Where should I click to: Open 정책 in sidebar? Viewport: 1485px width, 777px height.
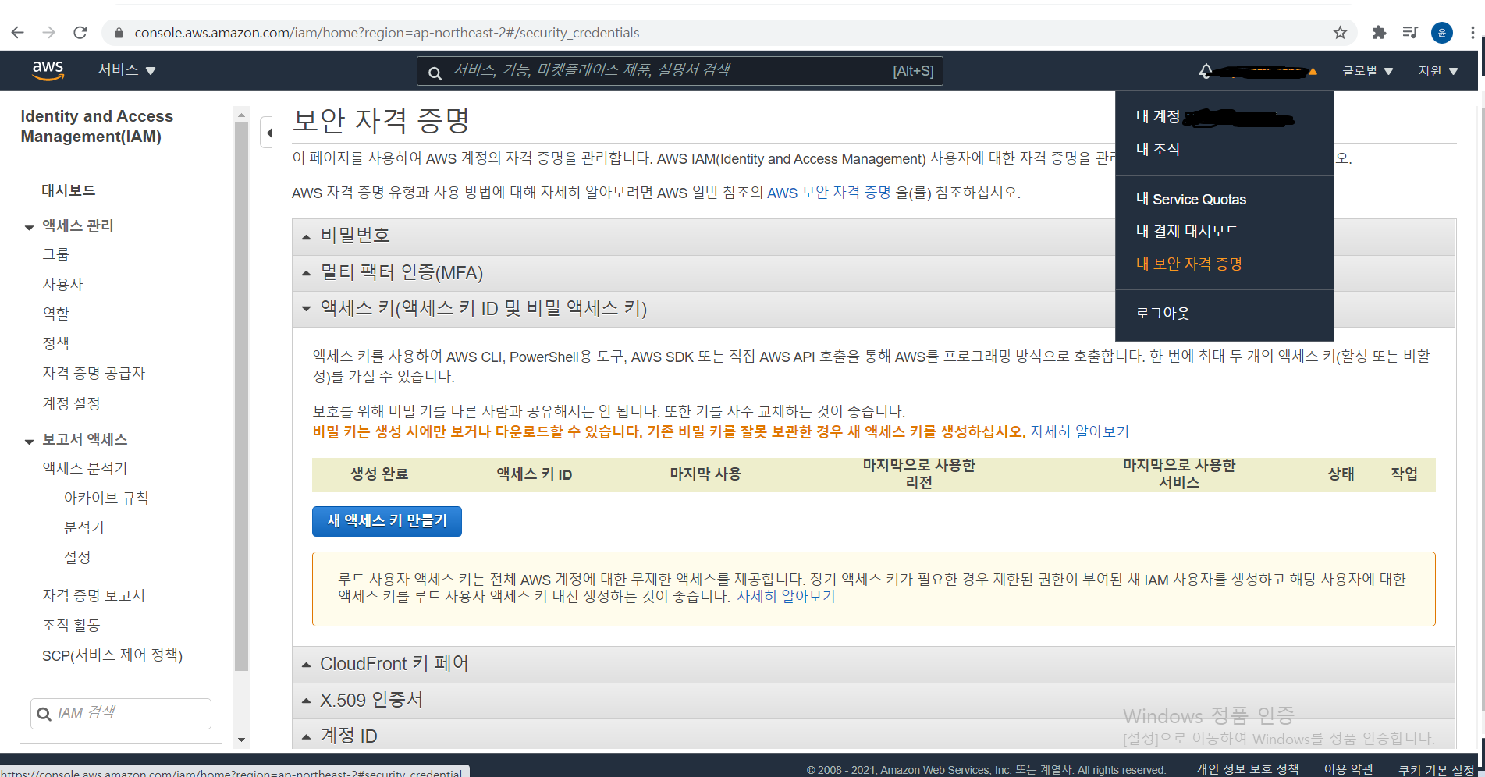click(55, 343)
